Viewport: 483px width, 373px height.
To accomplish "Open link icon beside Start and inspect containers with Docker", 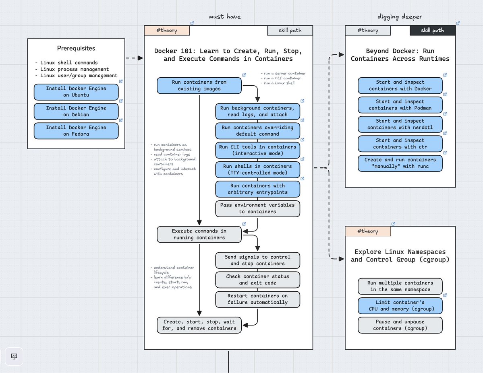I will 445,75.
